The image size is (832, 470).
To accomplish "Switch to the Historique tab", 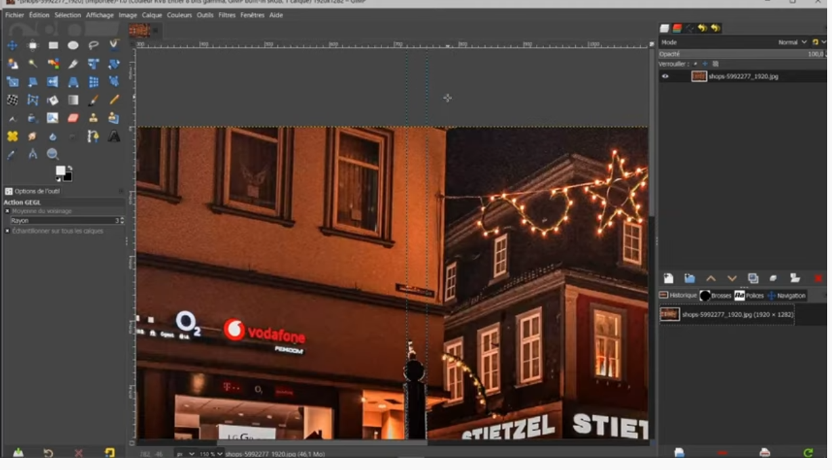I will [x=678, y=296].
